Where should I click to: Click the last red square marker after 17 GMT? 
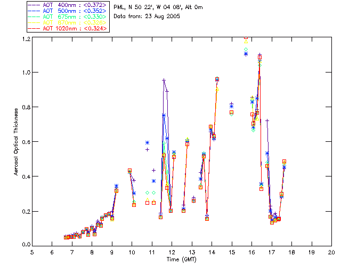pyautogui.click(x=285, y=162)
